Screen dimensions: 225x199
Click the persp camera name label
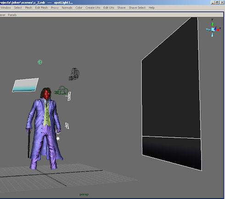point(84,194)
